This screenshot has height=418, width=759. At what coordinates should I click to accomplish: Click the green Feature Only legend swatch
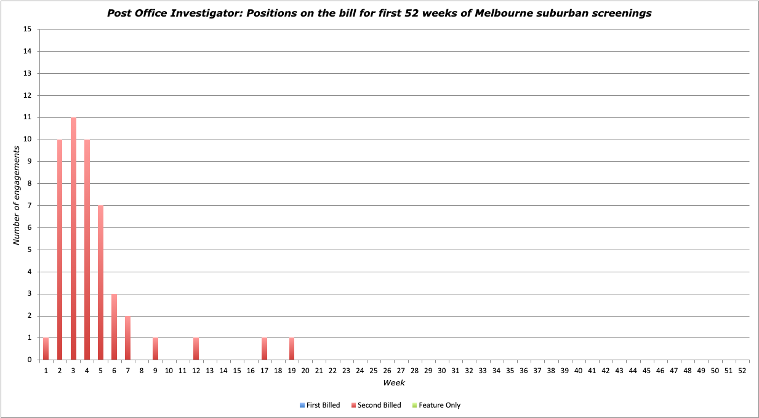pos(415,406)
